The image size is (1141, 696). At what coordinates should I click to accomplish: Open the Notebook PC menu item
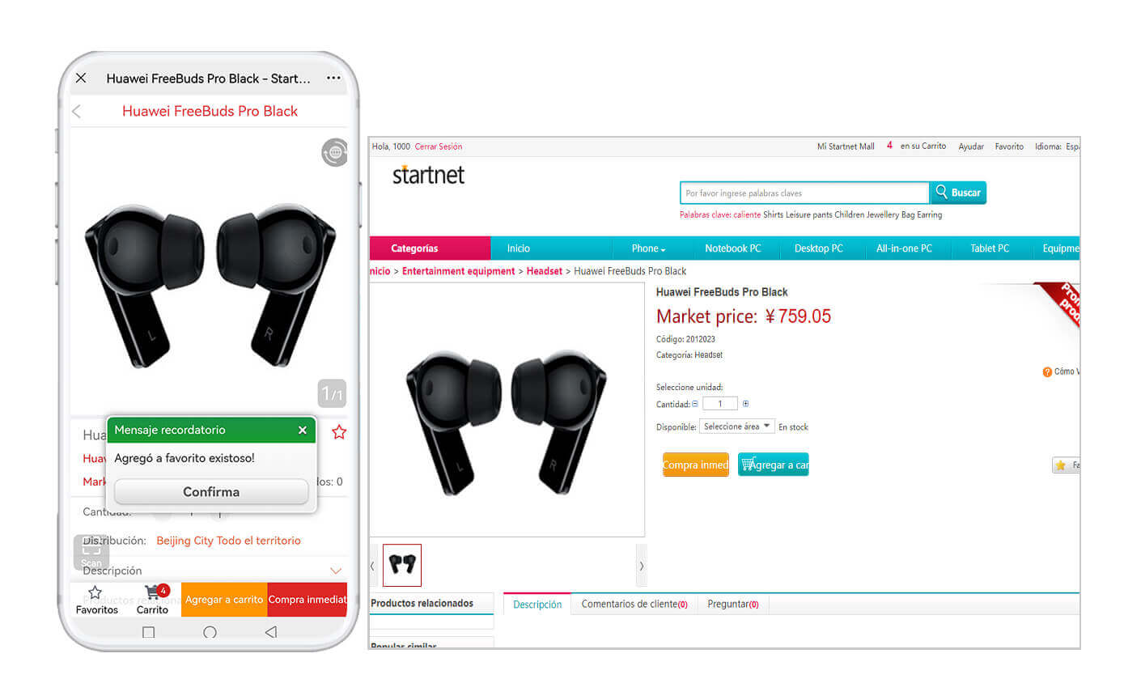[x=732, y=248]
